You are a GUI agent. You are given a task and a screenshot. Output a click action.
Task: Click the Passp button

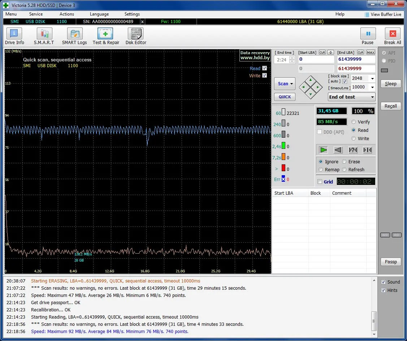click(x=391, y=262)
